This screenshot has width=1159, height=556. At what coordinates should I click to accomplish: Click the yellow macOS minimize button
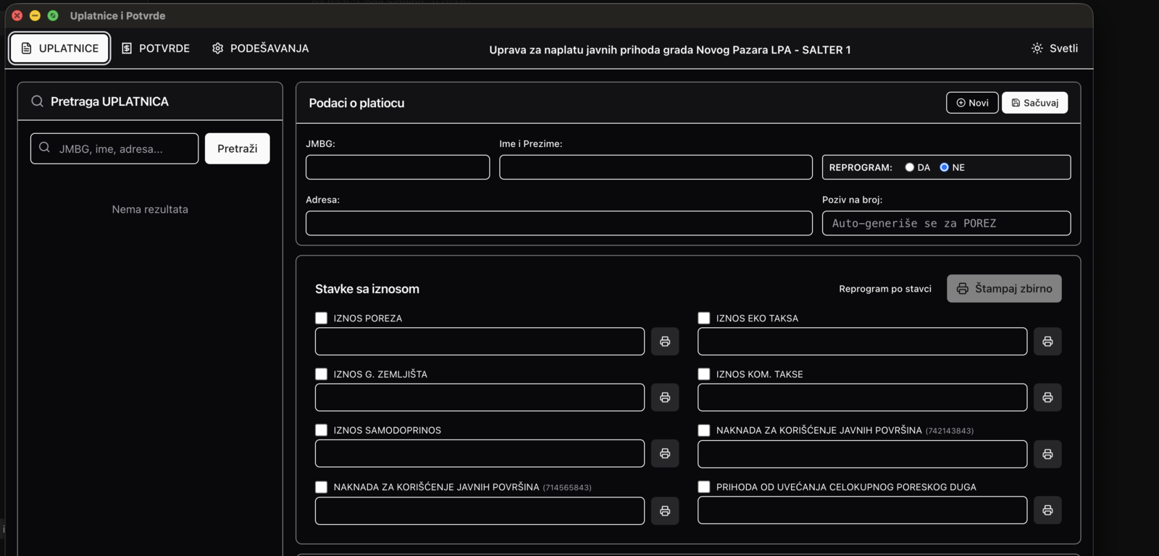[35, 15]
